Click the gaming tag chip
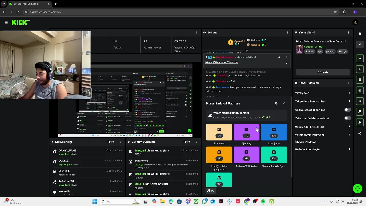 coord(330,51)
